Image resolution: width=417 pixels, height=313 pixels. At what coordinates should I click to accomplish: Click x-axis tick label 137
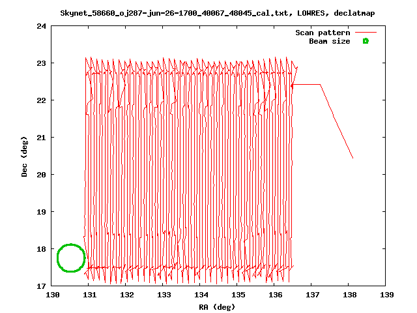coord(313,295)
